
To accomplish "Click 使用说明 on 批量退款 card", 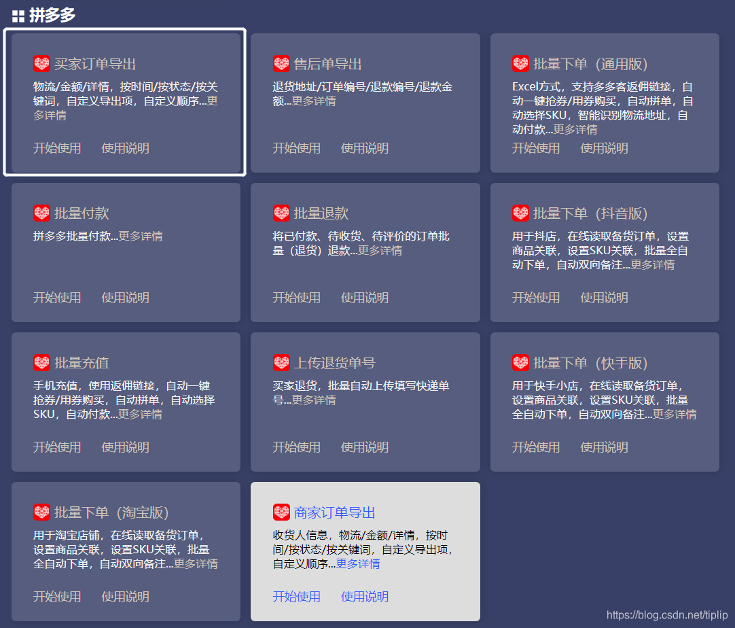I will coord(365,298).
